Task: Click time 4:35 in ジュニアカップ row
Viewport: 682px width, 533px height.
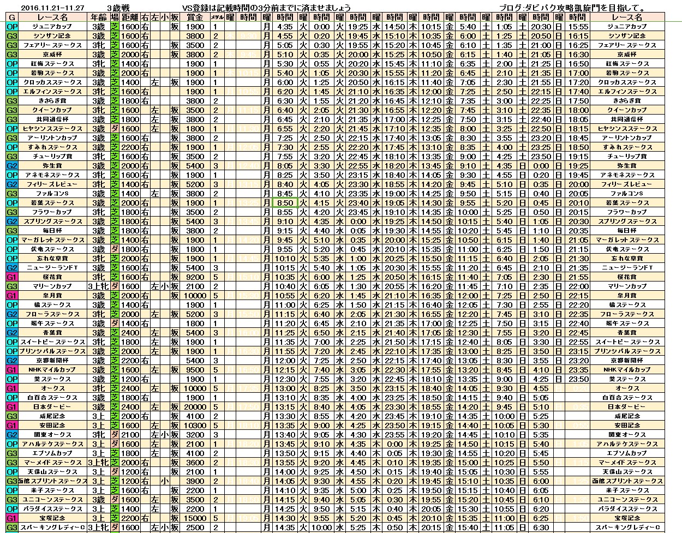Action: tap(285, 27)
